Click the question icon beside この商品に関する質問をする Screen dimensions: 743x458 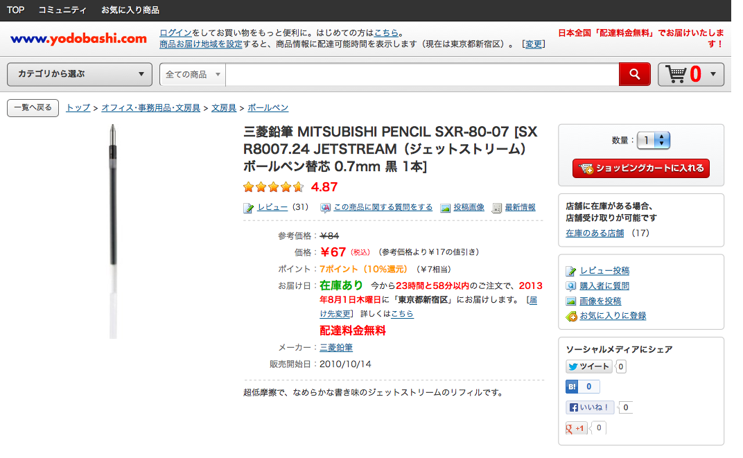(325, 208)
